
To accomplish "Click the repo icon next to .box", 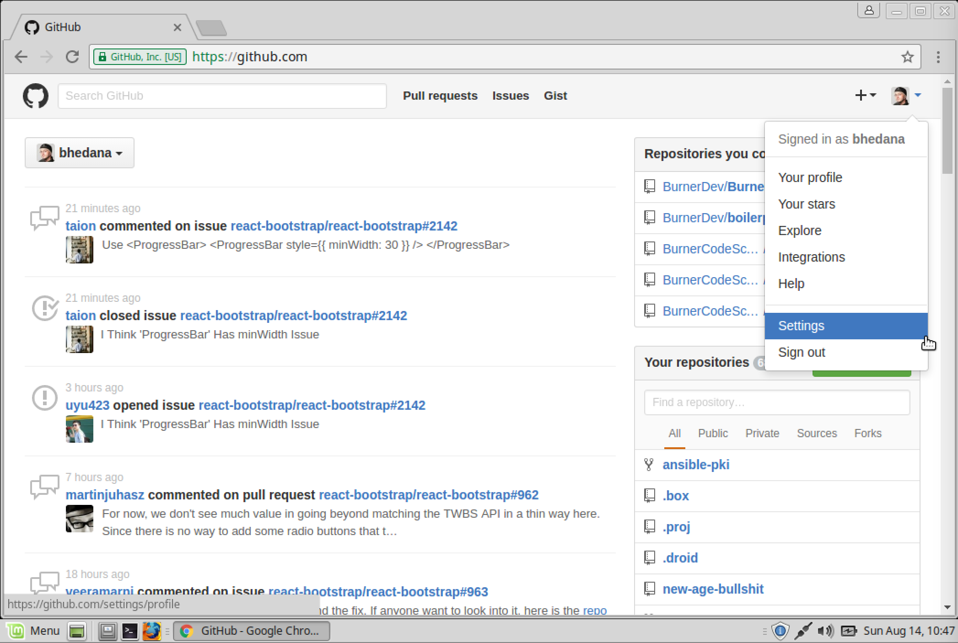I will (x=650, y=496).
